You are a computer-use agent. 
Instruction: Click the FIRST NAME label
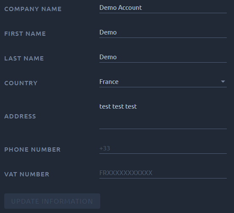coord(25,34)
